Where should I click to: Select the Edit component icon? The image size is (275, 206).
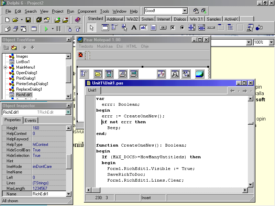click(143, 27)
